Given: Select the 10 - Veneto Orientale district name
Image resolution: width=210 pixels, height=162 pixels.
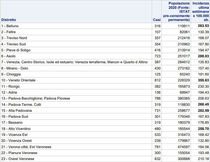Looking at the screenshot, I should coord(18,80).
